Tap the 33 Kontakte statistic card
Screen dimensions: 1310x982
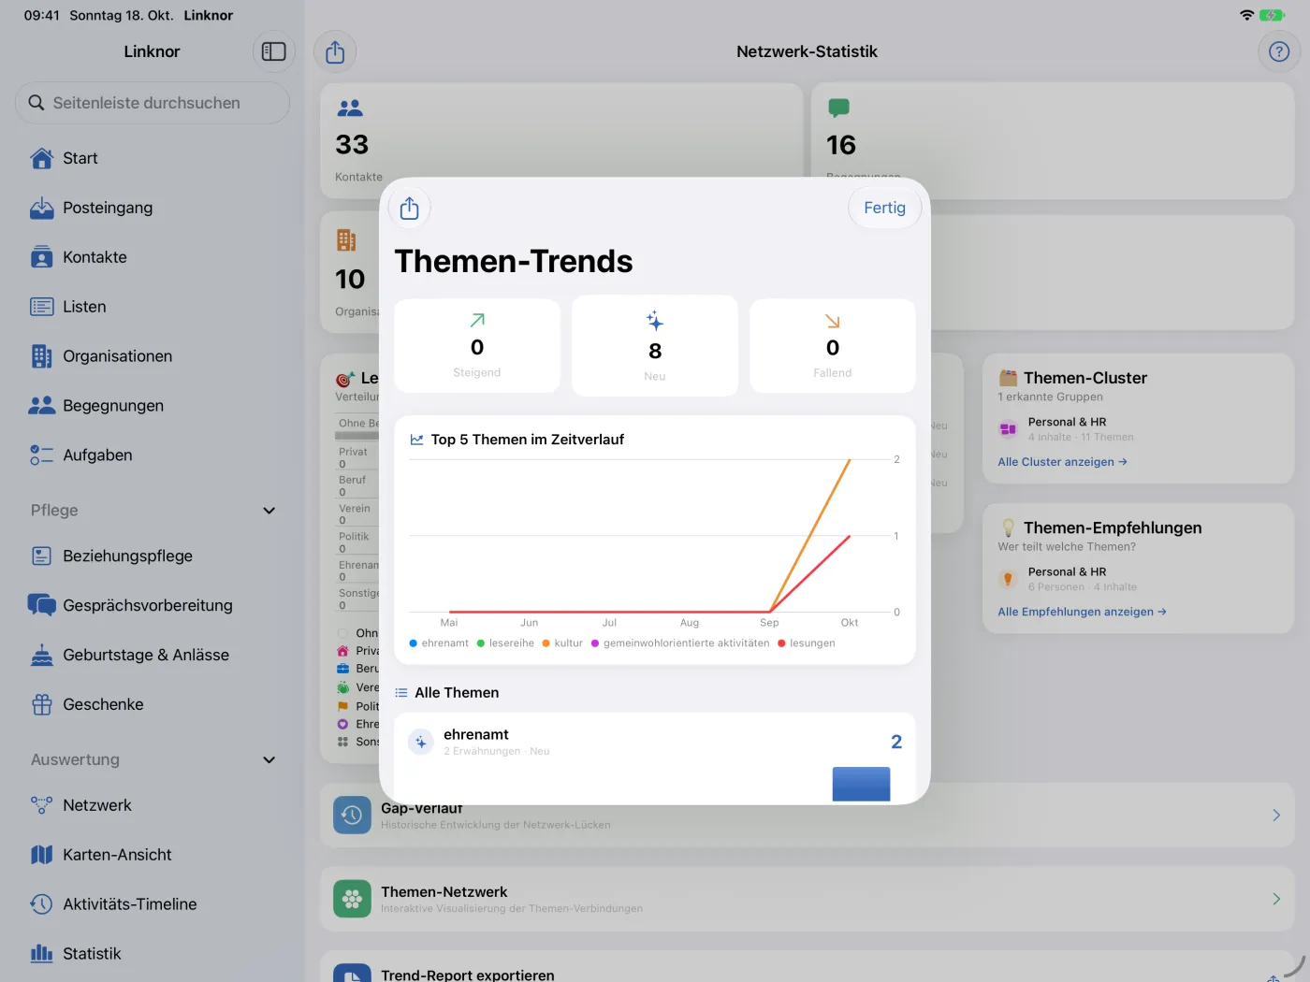click(561, 140)
